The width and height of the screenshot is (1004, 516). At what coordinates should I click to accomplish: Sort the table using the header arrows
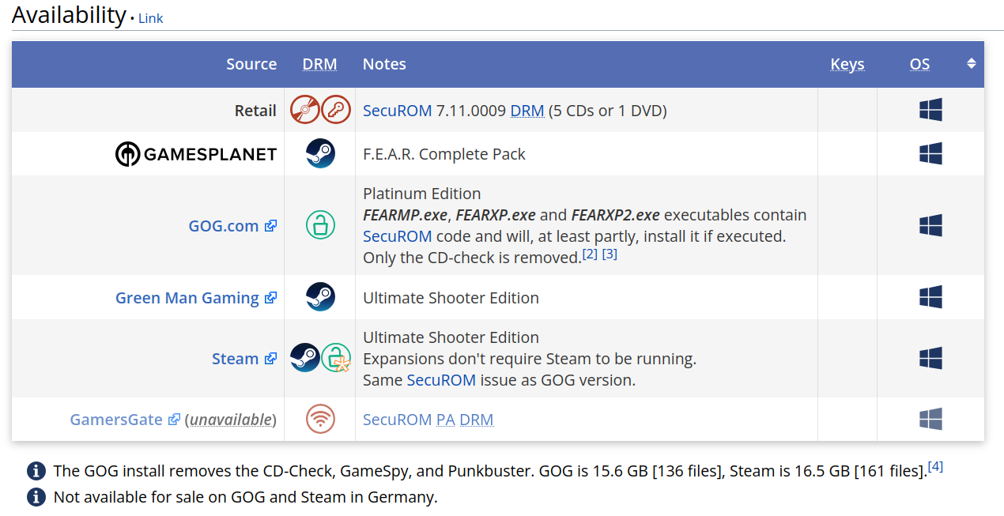[972, 63]
